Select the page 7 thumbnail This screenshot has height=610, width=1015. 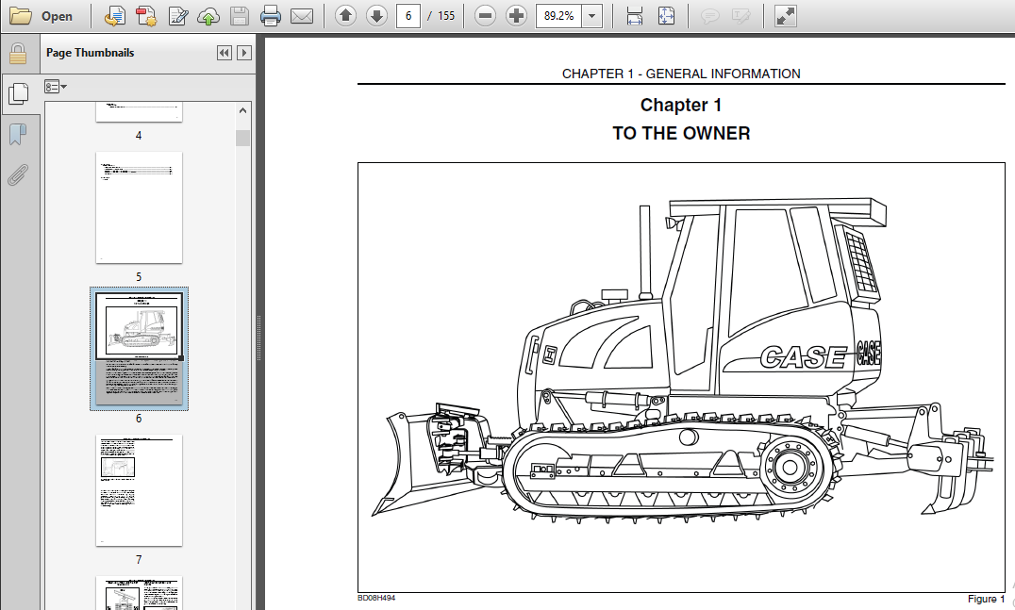pyautogui.click(x=140, y=490)
